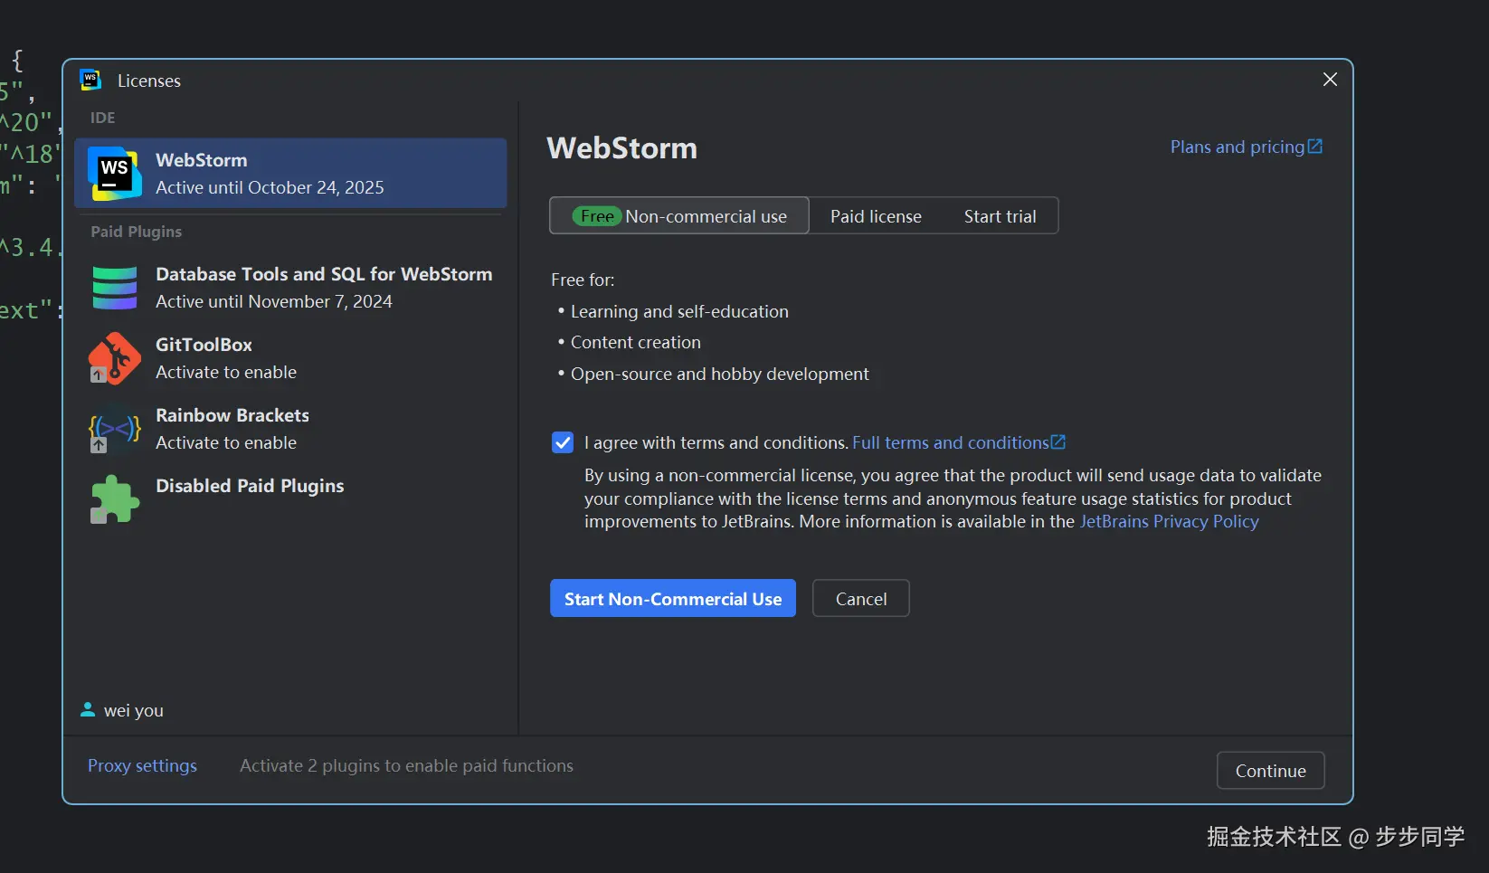Click the WebStorm WS product icon
Viewport: 1489px width, 873px height.
click(x=115, y=173)
